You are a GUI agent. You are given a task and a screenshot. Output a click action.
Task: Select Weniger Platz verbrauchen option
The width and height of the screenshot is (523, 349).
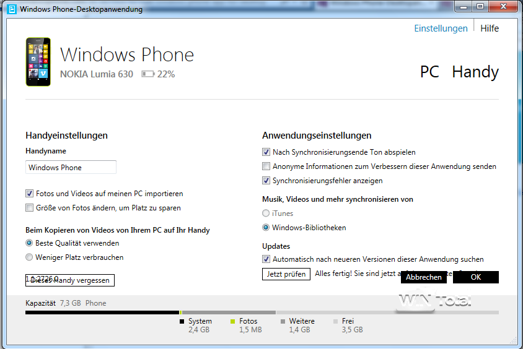(29, 257)
